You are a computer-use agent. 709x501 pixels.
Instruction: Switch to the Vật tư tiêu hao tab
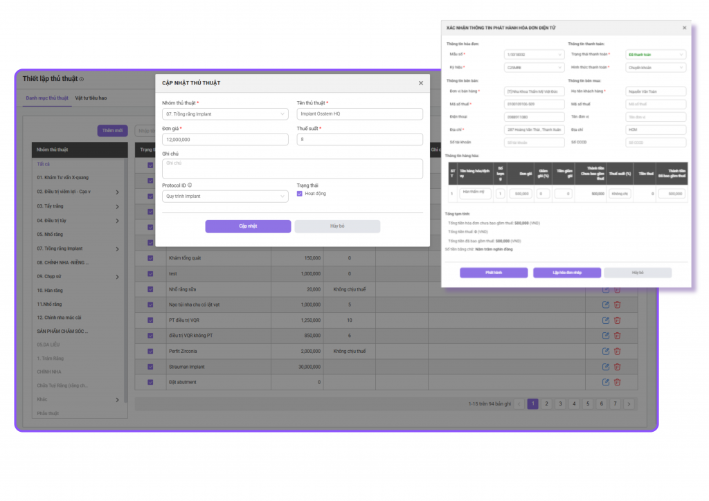coord(91,98)
